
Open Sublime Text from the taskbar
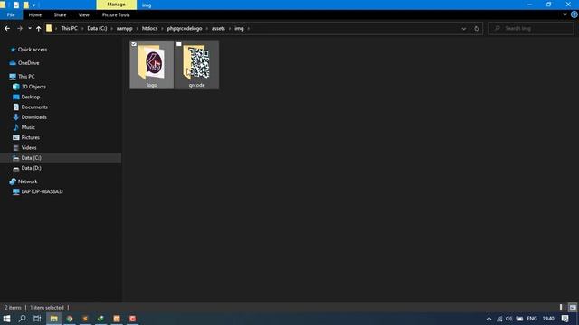coord(85,319)
